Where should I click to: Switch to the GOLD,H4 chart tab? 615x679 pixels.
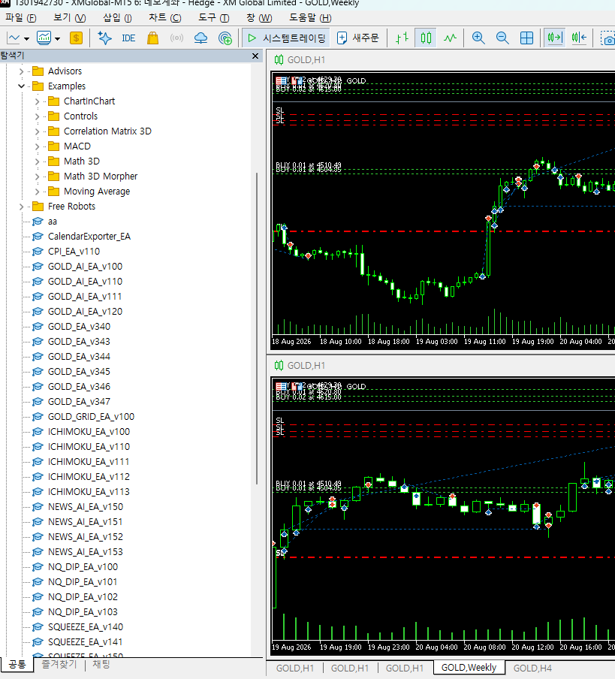click(x=532, y=668)
